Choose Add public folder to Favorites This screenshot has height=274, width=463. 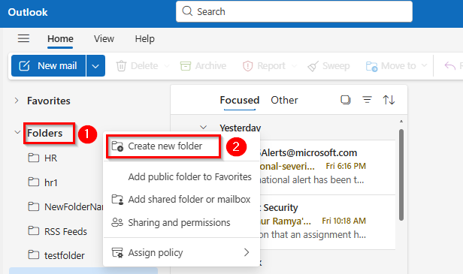click(181, 176)
